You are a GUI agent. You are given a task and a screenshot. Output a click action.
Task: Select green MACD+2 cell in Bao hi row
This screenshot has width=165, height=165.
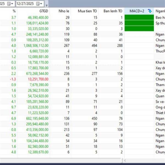tap(139, 17)
